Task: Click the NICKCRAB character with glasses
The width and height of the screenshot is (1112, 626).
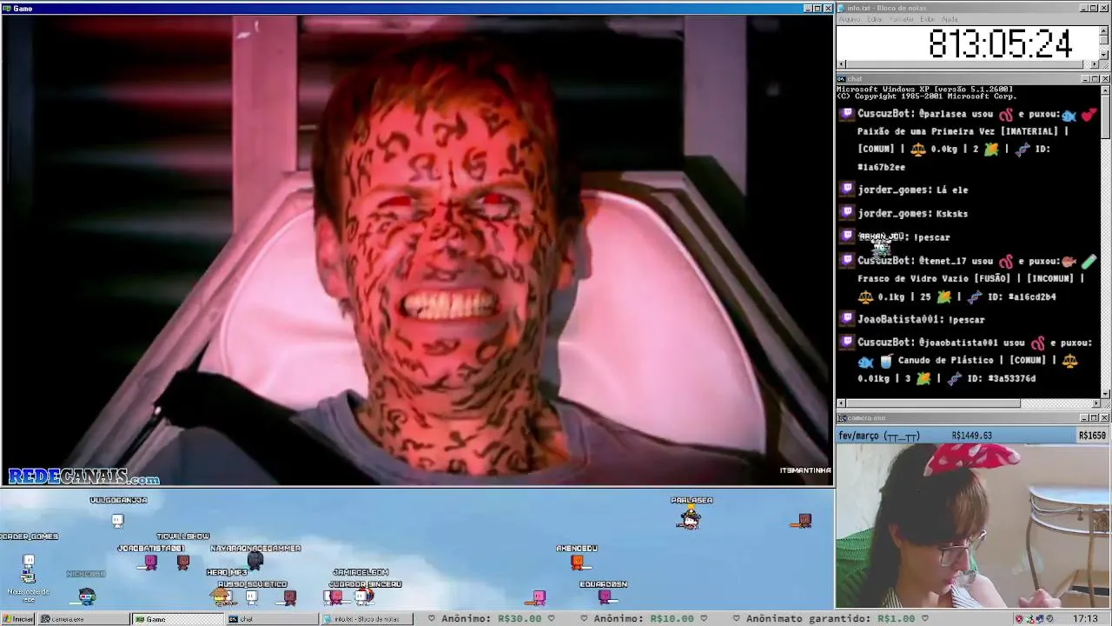Action: [x=86, y=596]
